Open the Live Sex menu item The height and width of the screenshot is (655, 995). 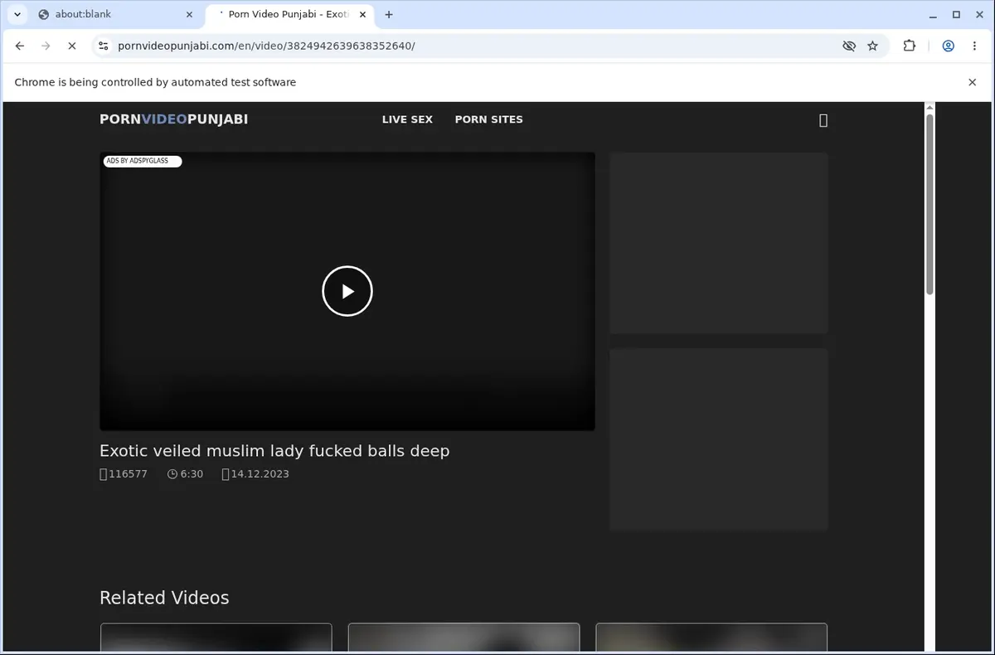(407, 119)
